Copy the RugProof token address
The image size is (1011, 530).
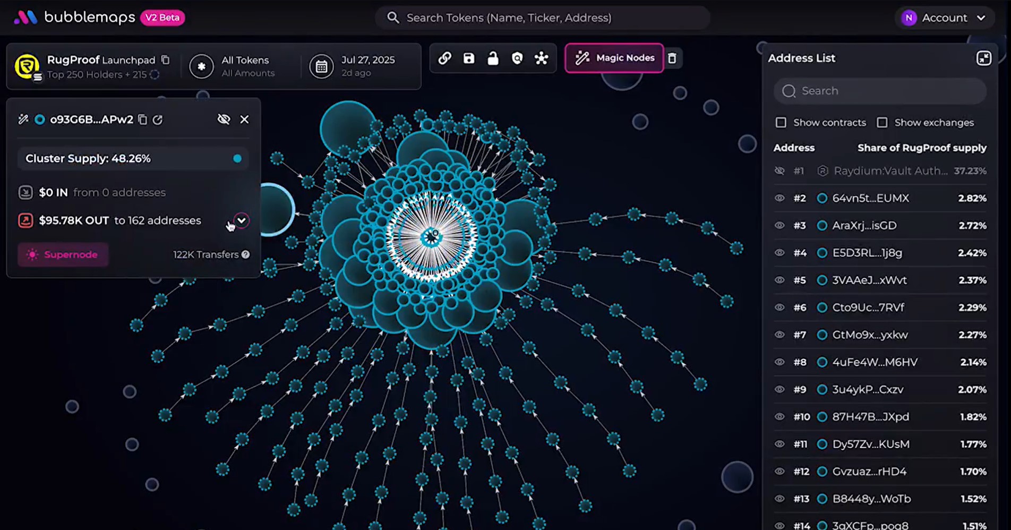click(x=165, y=60)
